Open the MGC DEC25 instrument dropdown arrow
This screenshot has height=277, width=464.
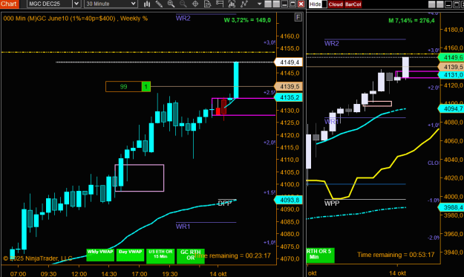(x=76, y=4)
